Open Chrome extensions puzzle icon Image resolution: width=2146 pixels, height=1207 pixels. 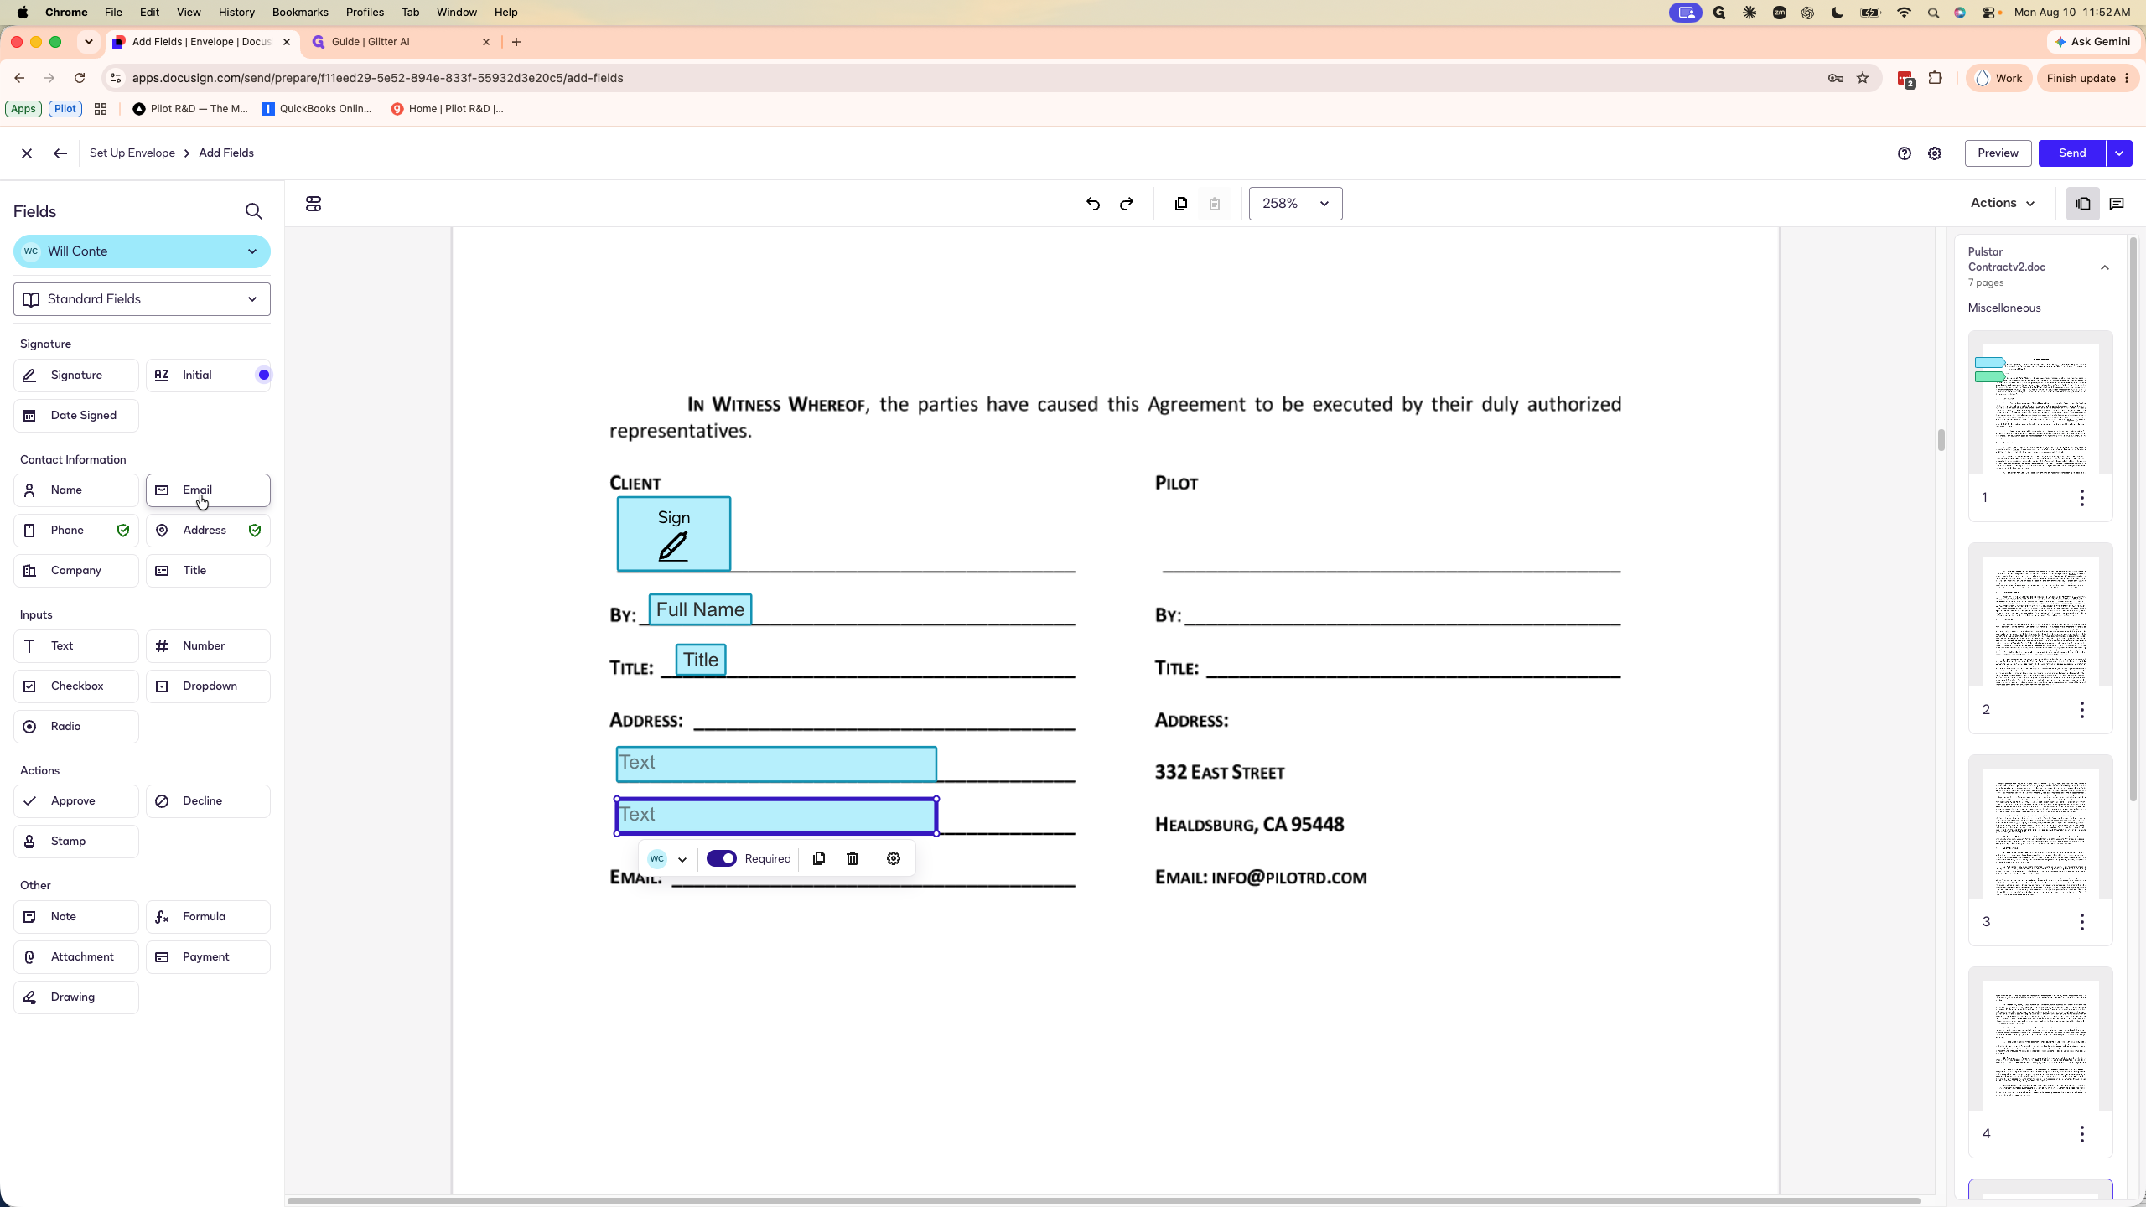click(1935, 78)
